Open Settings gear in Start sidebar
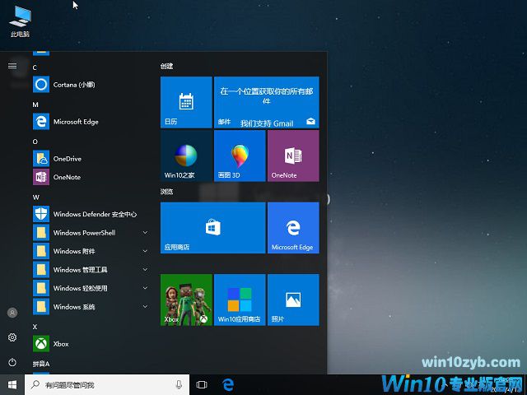Screen dimensions: 527x395 pos(12,337)
